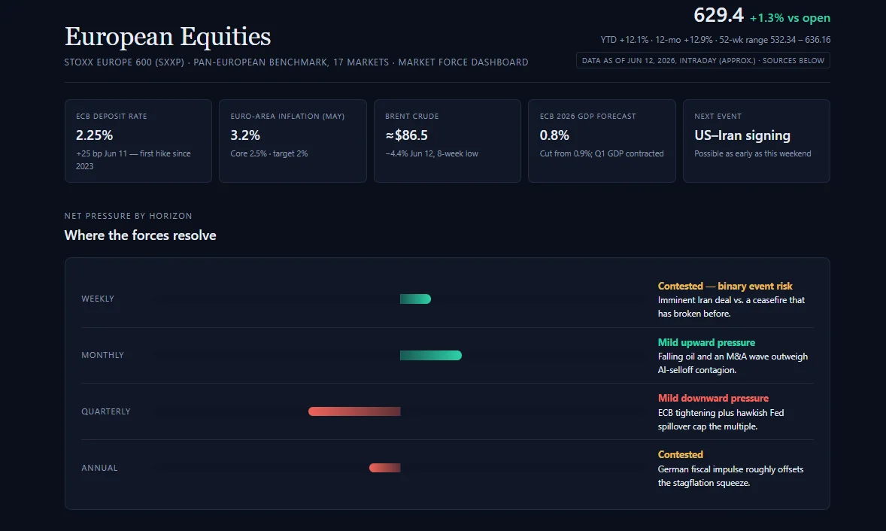Click the "−4.4% Jun 12, 8-week low" note
The height and width of the screenshot is (531, 886).
point(432,153)
